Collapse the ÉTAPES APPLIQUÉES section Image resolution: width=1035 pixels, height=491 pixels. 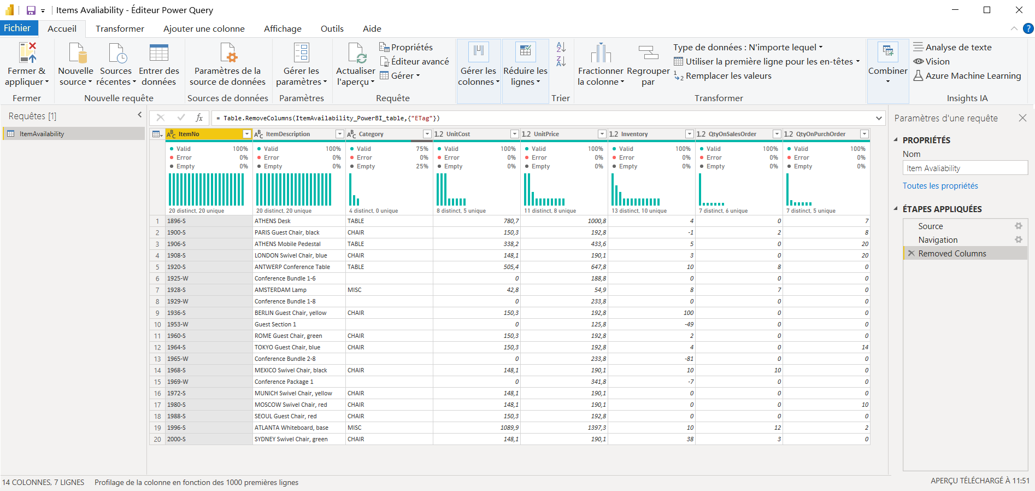896,209
